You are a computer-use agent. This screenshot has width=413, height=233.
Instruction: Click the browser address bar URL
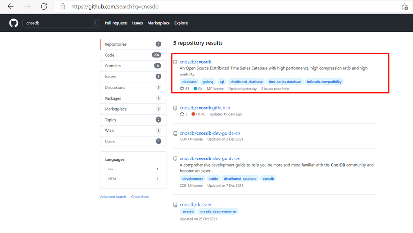pos(115,7)
